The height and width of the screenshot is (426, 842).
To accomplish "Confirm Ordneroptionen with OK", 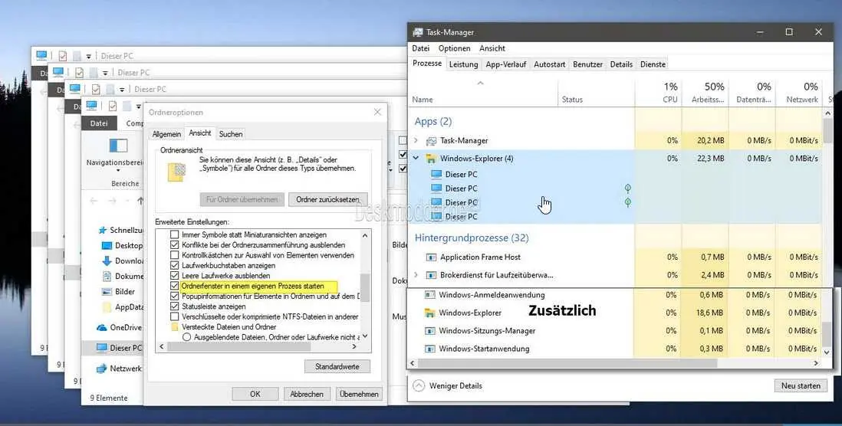I will click(x=255, y=394).
